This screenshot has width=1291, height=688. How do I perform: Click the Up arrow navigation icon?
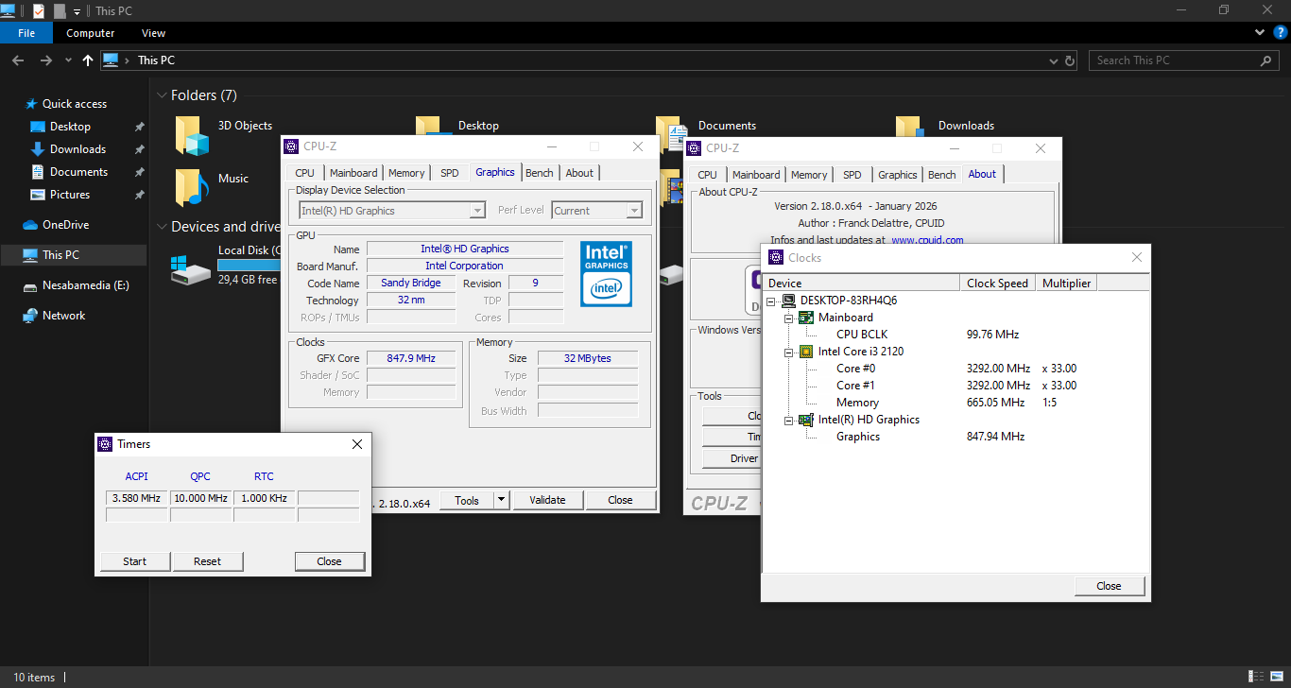coord(88,60)
